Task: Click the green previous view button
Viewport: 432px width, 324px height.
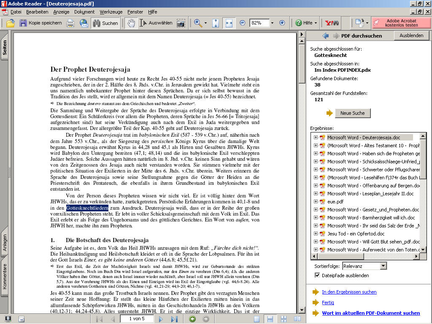Action: (x=192, y=319)
